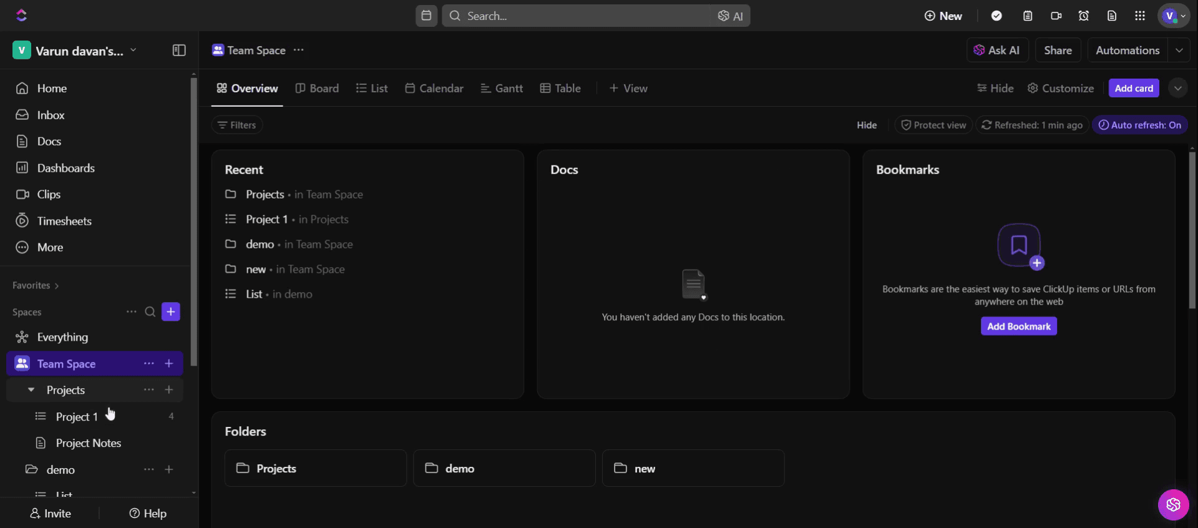Expand Automations dropdown arrow

pos(1179,50)
